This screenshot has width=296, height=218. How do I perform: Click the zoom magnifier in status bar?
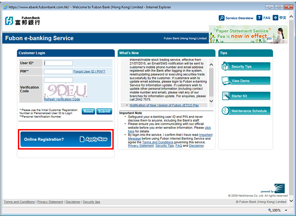click(270, 210)
